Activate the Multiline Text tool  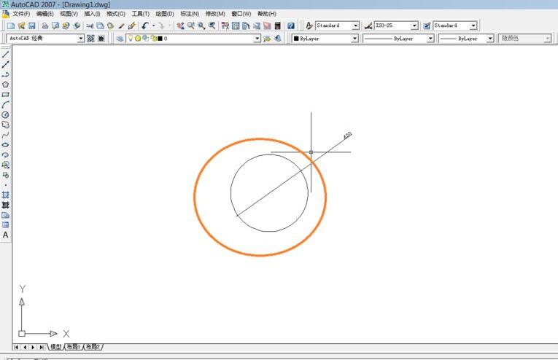(6, 235)
